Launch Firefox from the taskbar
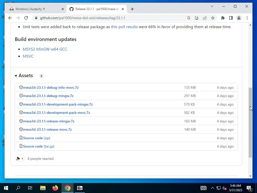257x193 pixels. (55, 188)
